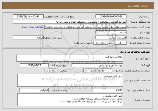
Task: Click the section heading اطلاعات کالاهای مورد نیاز
Action: (135, 52)
